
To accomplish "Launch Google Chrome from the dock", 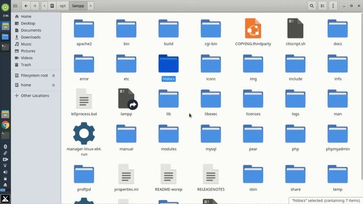I will coord(5,125).
